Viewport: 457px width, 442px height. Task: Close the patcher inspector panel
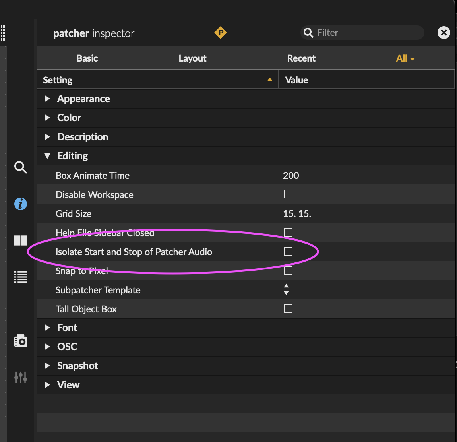coord(443,33)
